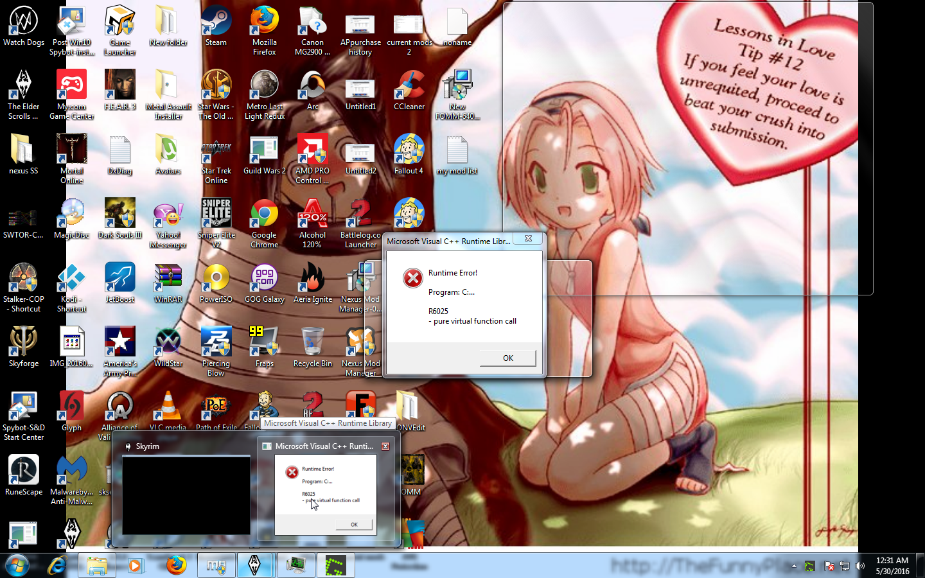Select the Google Chrome desktop shortcut

pos(264,223)
